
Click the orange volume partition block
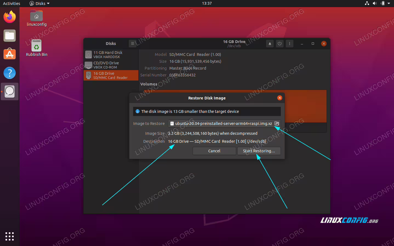point(306,106)
